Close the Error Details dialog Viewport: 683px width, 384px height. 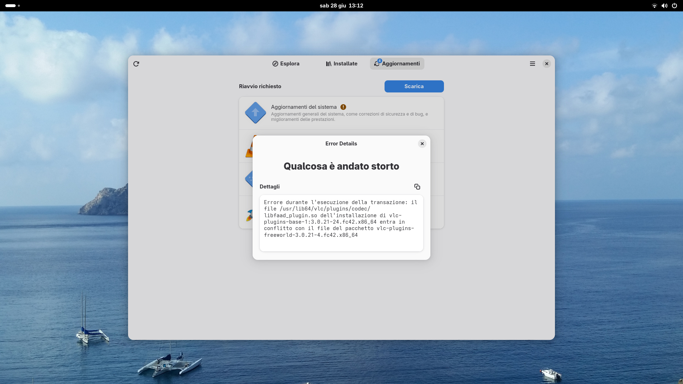click(x=422, y=144)
